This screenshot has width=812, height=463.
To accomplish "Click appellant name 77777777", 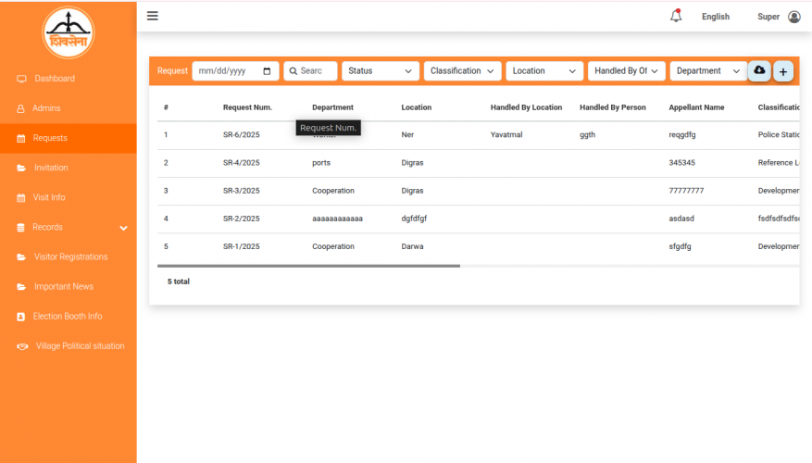I will pos(686,191).
